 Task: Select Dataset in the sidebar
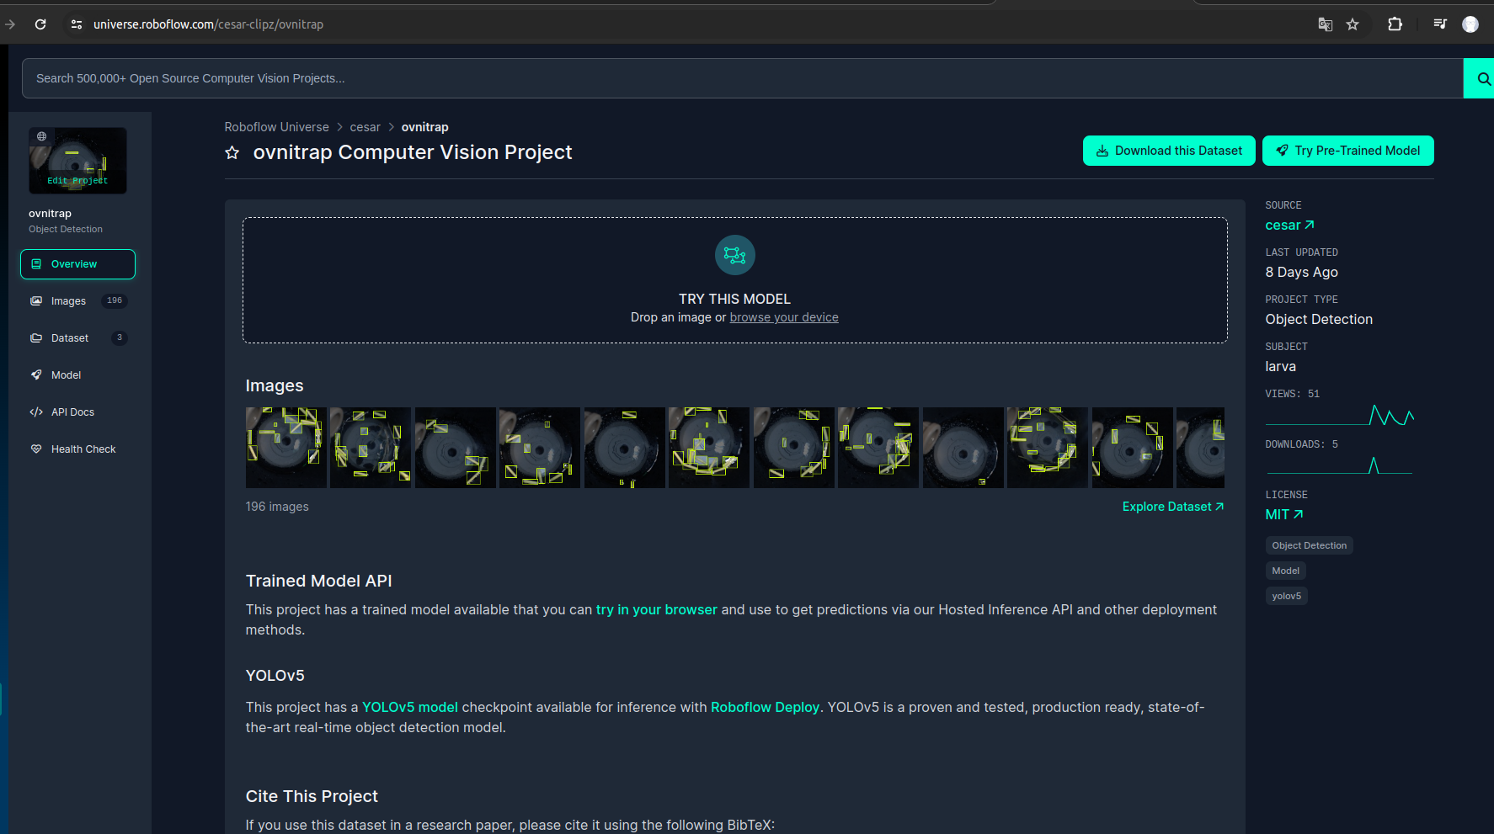pyautogui.click(x=69, y=338)
